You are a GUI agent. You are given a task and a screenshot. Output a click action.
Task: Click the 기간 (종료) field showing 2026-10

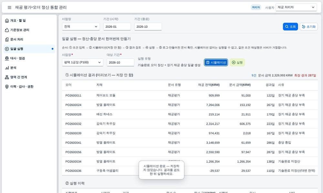tap(148, 27)
